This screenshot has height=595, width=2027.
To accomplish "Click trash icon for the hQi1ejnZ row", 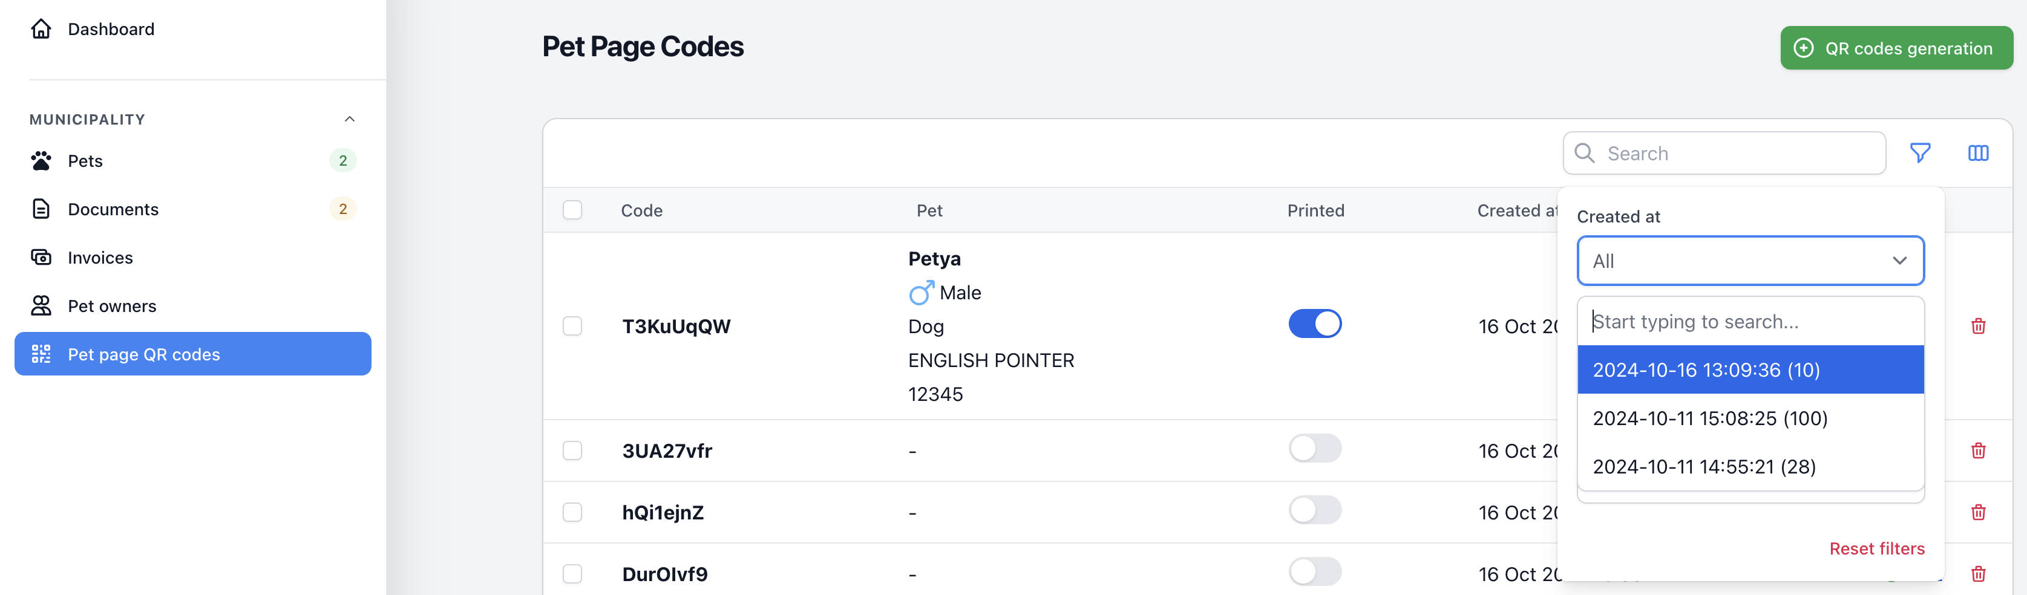I will 1978,512.
